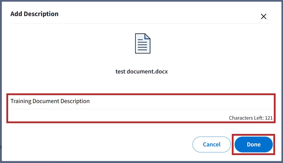Click the Characters Left: 121 counter
This screenshot has width=283, height=163.
point(251,118)
